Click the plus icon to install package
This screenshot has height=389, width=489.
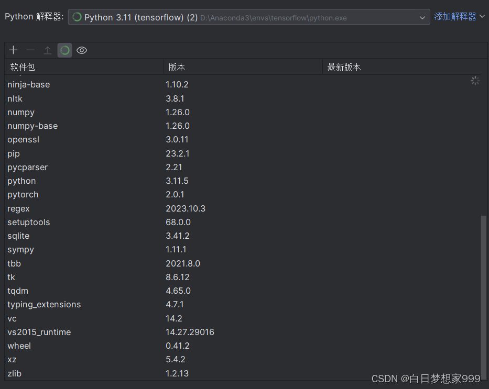(x=14, y=50)
